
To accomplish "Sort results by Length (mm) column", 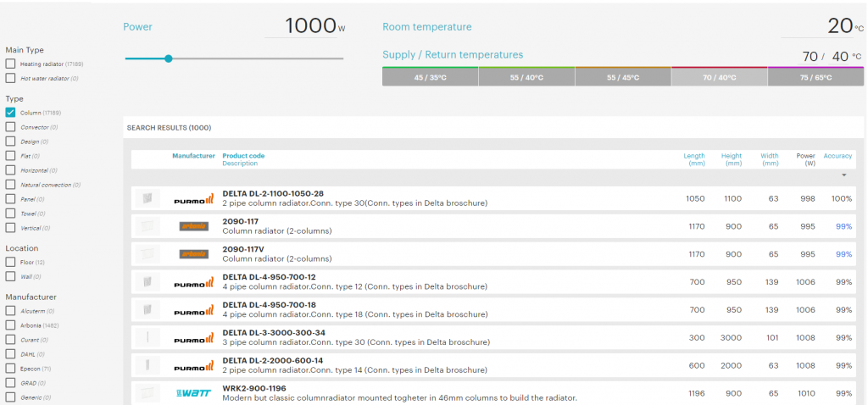I will tap(694, 159).
